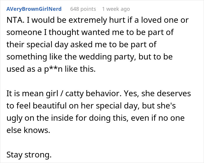Click the 648 points score
The height and width of the screenshot is (163, 204).
point(83,9)
